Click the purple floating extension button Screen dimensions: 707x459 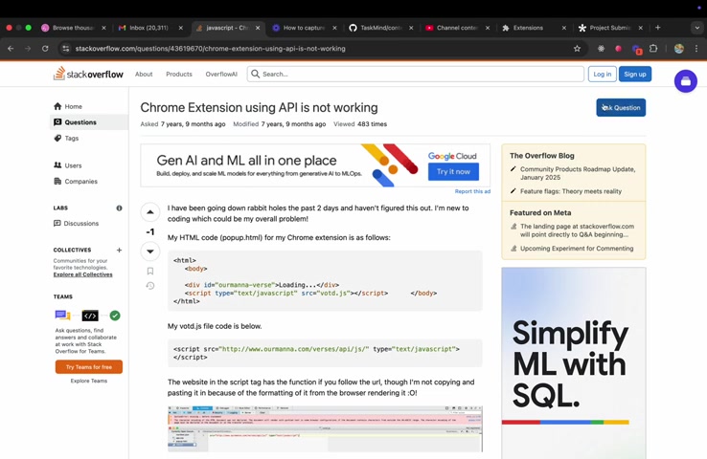(x=685, y=82)
